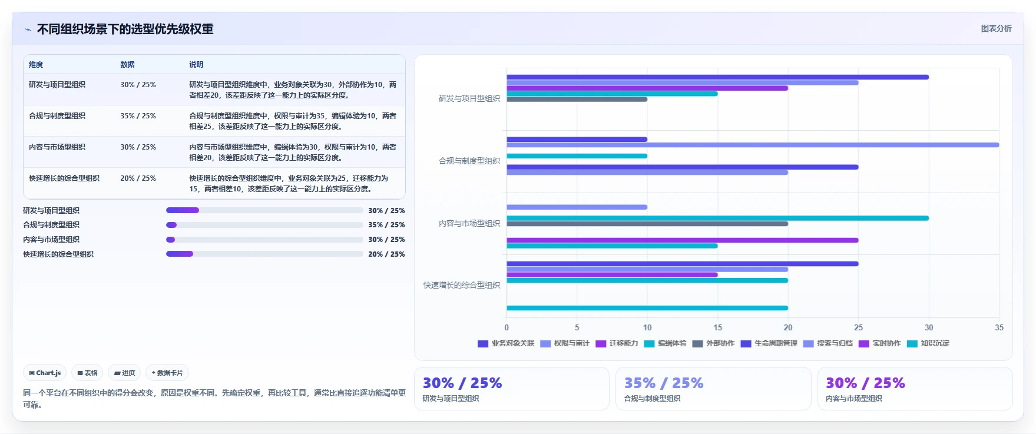Click the 快速增长的综合型组织 progress bar
Image resolution: width=1036 pixels, height=434 pixels.
coord(264,254)
